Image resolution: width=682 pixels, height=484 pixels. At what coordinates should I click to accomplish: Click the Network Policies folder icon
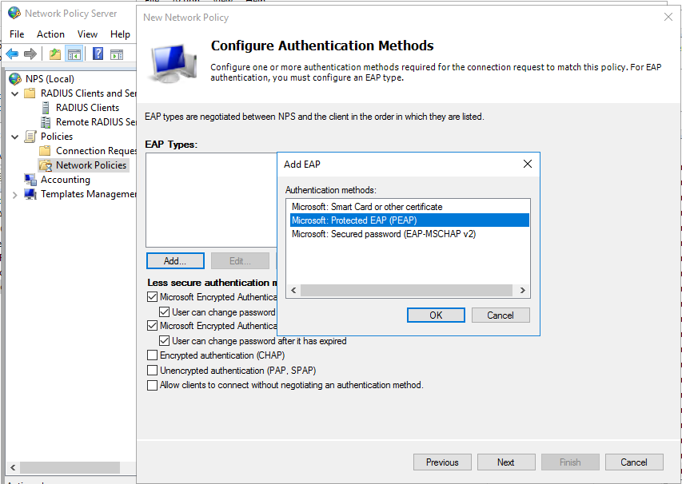(46, 165)
